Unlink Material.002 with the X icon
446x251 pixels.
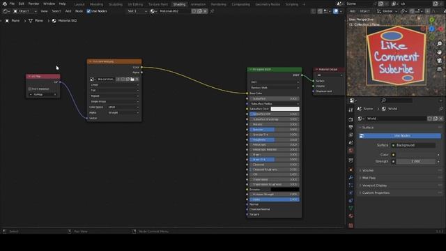(205, 11)
